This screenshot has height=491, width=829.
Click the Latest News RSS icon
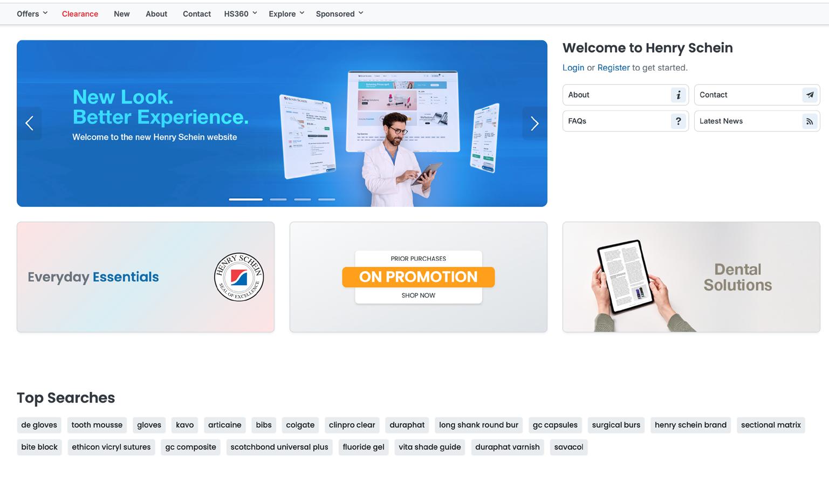pyautogui.click(x=810, y=121)
